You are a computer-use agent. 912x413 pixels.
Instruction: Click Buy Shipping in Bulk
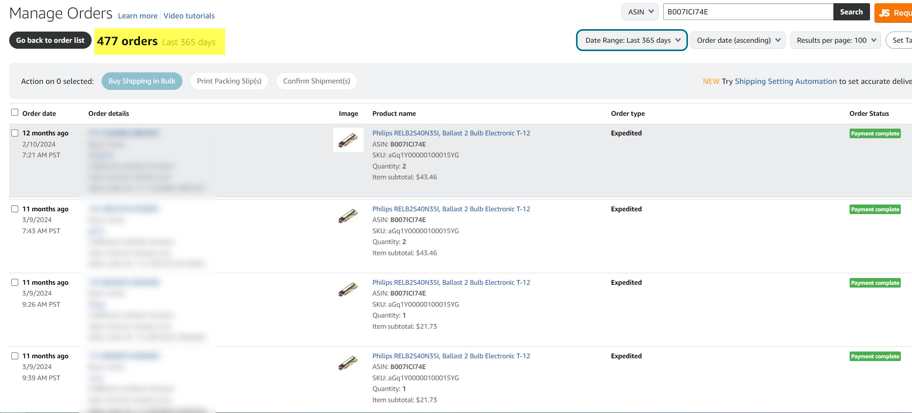click(x=142, y=81)
